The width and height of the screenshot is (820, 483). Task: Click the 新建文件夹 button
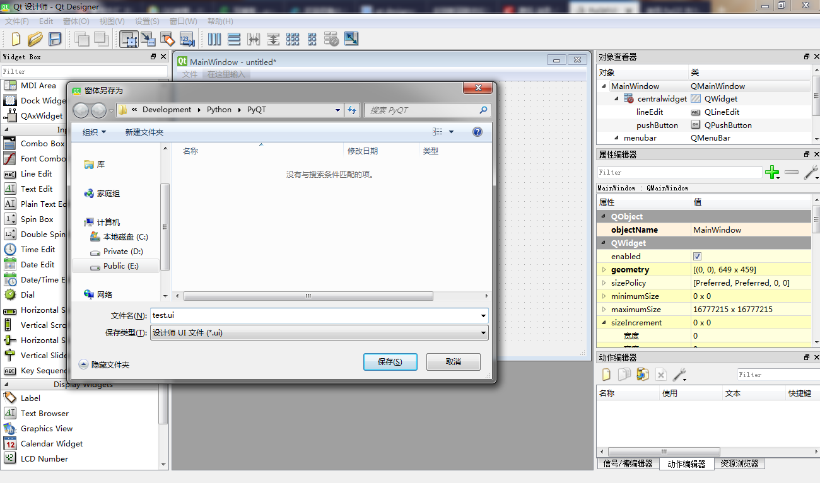pos(144,132)
